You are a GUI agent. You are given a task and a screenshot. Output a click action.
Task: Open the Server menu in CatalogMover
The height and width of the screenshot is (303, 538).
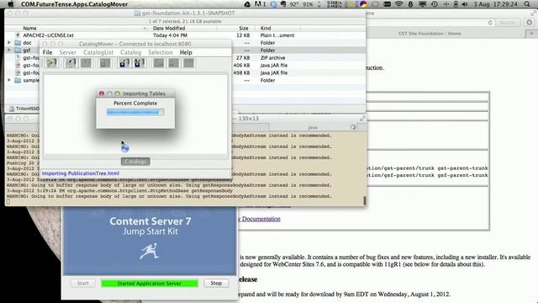click(67, 52)
